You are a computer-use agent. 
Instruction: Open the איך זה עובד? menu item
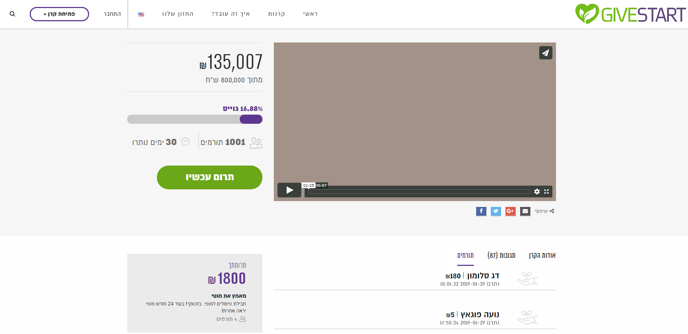tap(231, 14)
